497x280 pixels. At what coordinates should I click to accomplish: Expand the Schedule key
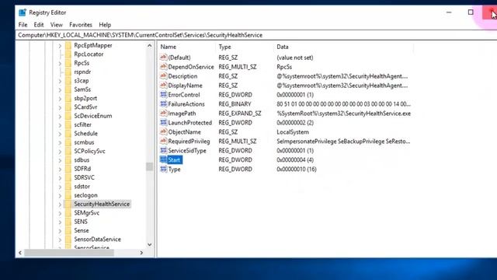click(x=60, y=134)
